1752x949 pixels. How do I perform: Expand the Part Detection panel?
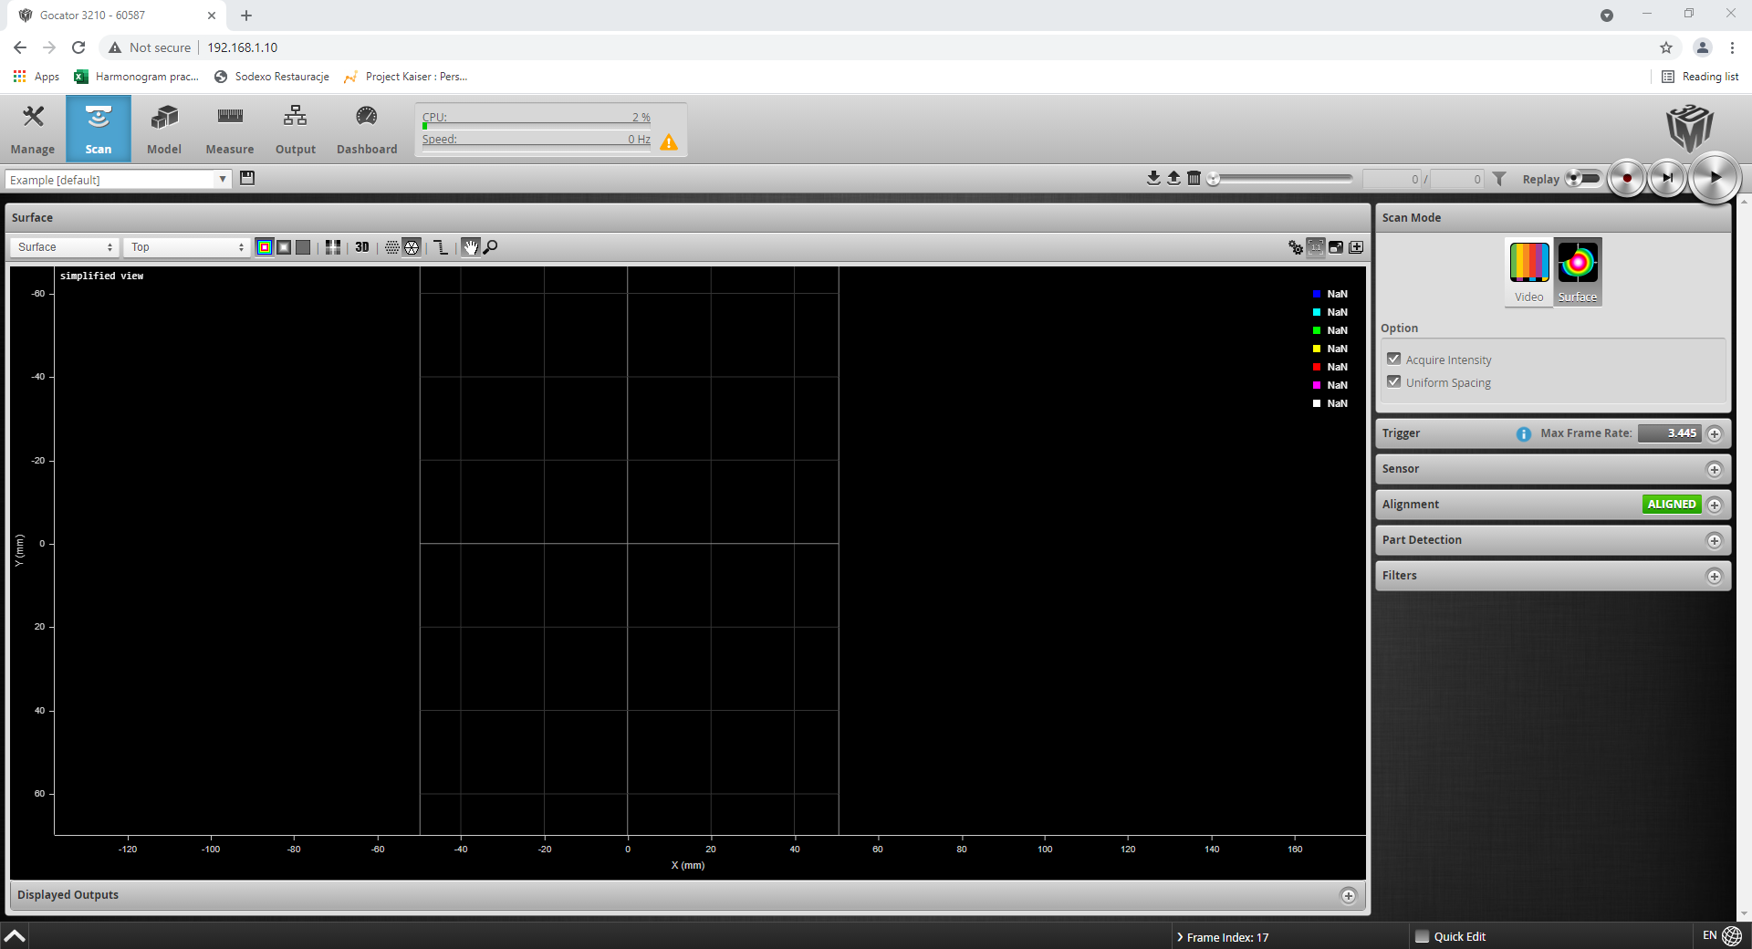(1714, 541)
